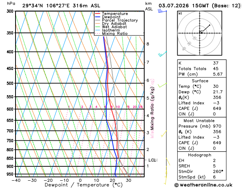244x188 pixels.
Task: Click the date 03.07.2026 15GMT (Base: 12)
Action: pyautogui.click(x=199, y=6)
